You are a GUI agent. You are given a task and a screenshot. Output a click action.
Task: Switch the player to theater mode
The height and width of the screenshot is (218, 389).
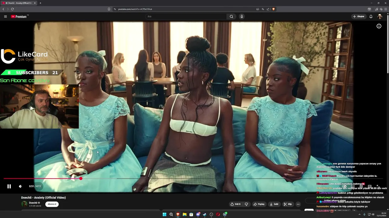coord(370,187)
